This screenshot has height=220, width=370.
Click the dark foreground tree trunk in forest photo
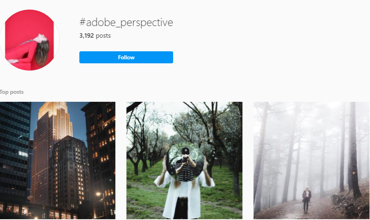[354, 149]
